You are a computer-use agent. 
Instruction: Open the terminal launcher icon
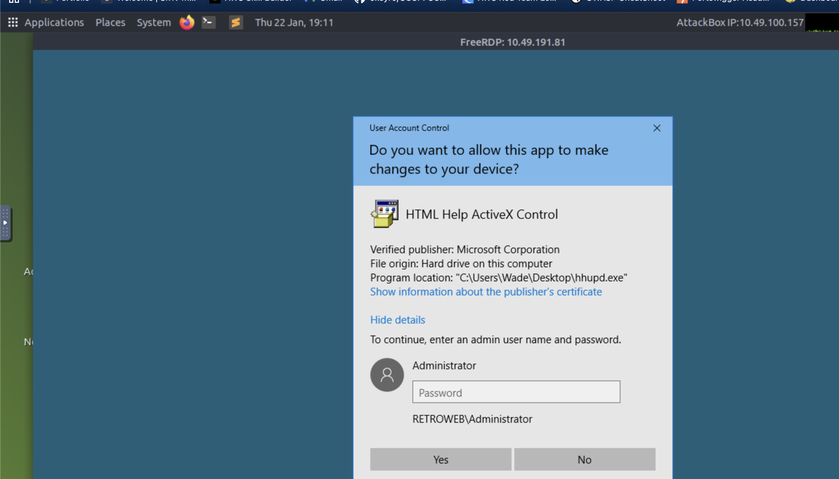208,23
